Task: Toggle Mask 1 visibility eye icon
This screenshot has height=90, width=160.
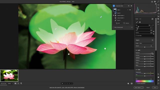Action: tap(130, 10)
